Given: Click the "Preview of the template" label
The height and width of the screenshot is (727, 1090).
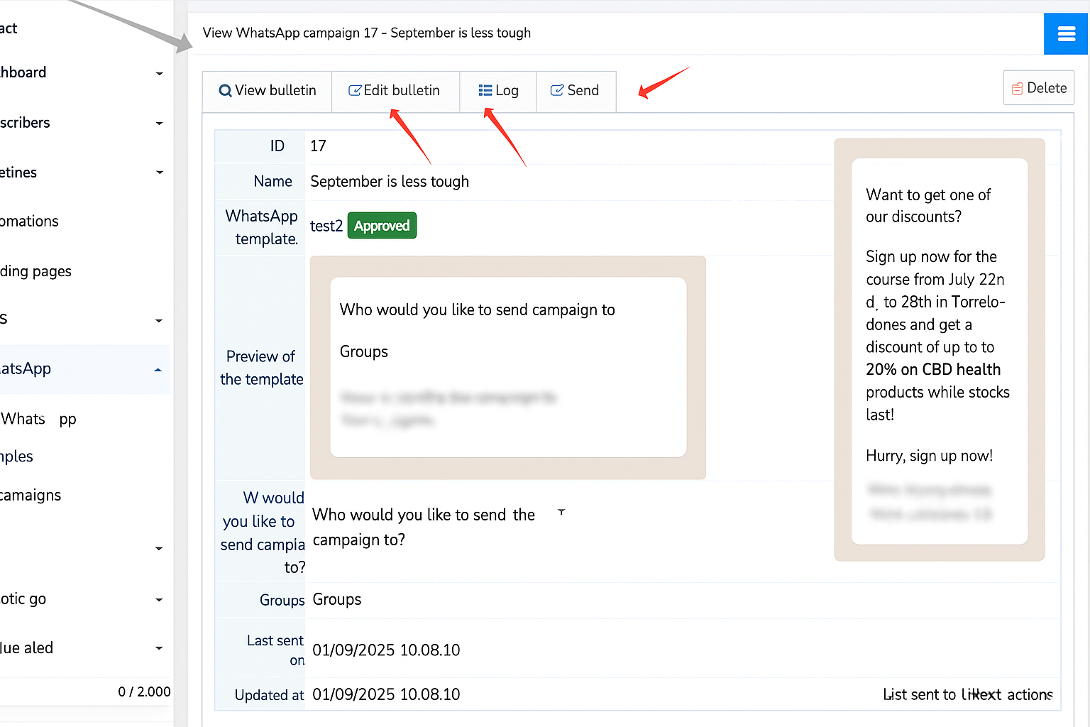Looking at the screenshot, I should (262, 368).
